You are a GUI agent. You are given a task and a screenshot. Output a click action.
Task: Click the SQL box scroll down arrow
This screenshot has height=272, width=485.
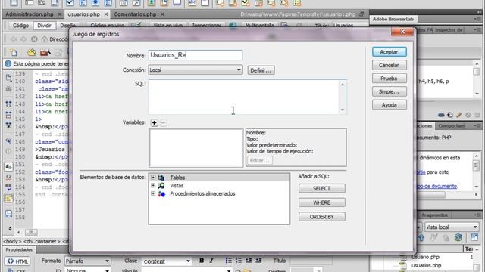[x=343, y=110]
